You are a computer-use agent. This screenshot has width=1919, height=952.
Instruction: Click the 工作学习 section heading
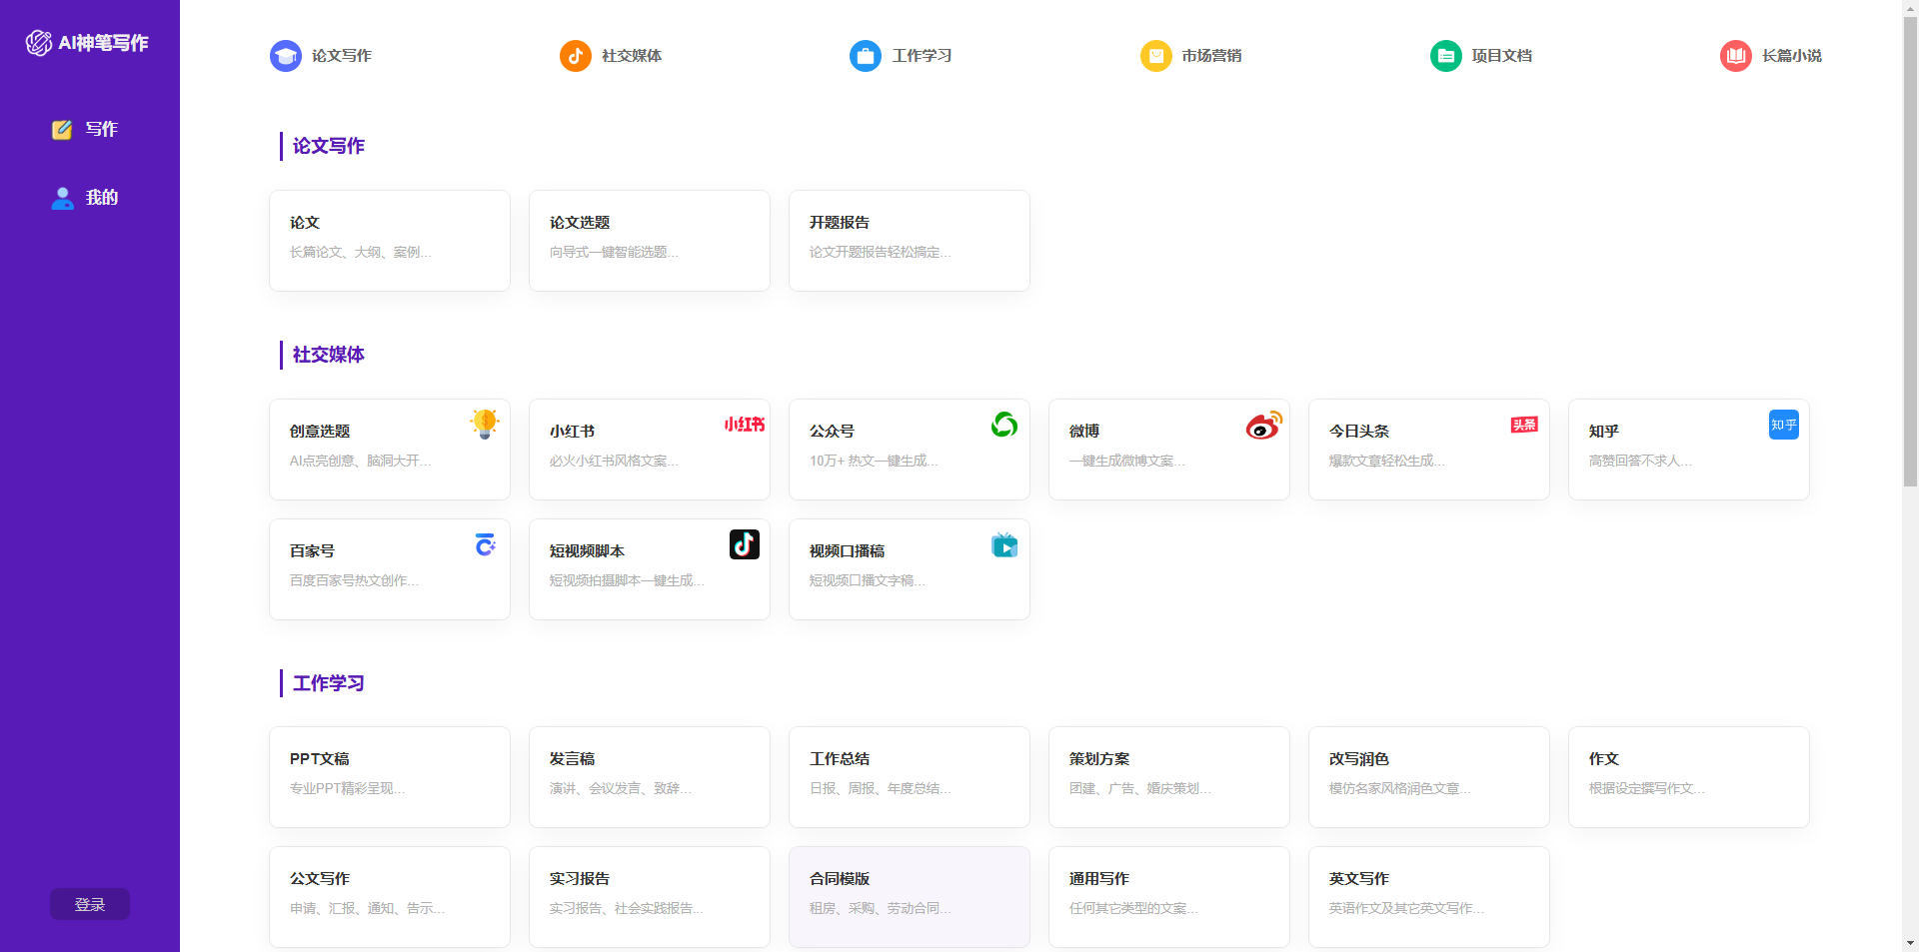pyautogui.click(x=328, y=683)
